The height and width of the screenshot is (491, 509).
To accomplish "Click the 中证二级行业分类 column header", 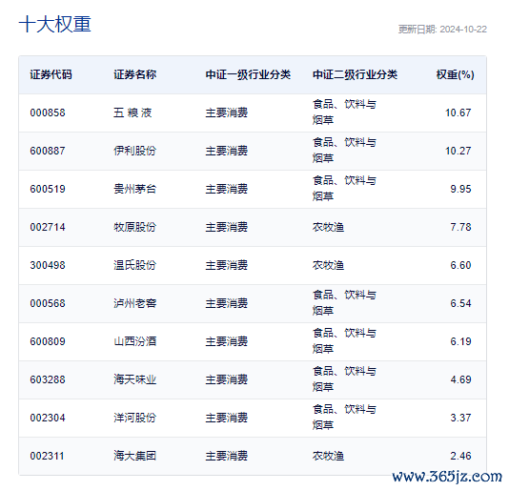I will [x=355, y=74].
